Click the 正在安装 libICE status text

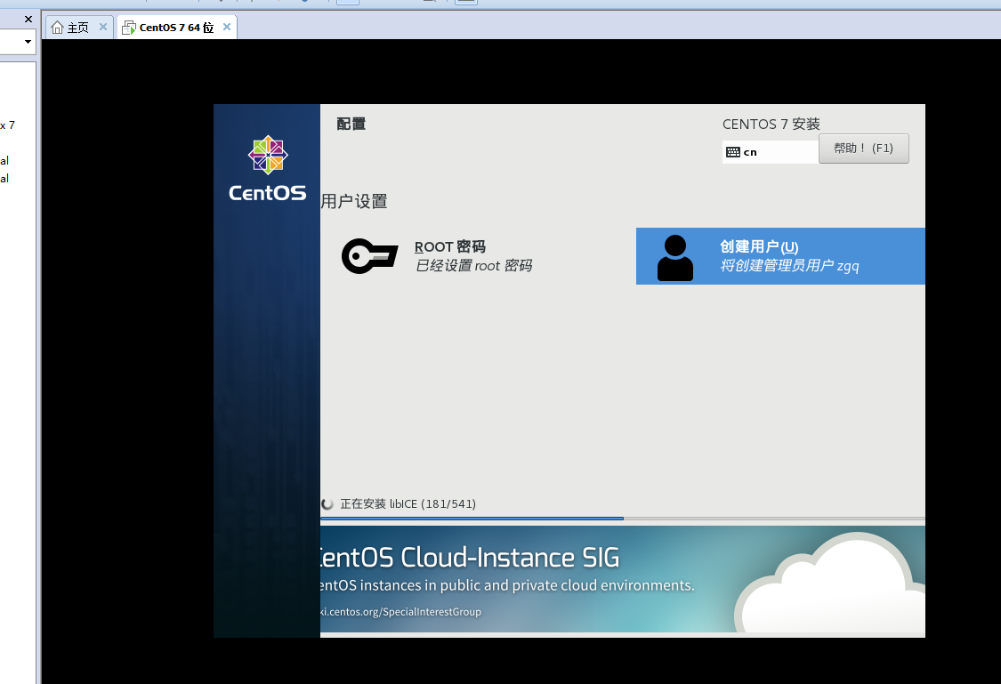408,504
